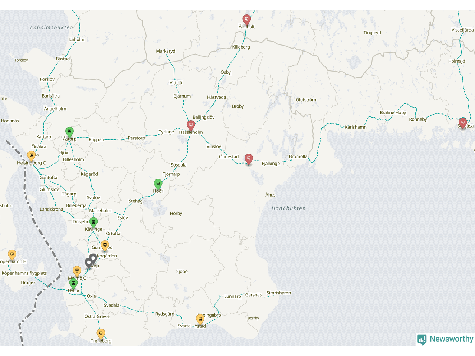475x356 pixels.
Task: Click the Båstad place label
Action: coord(63,59)
